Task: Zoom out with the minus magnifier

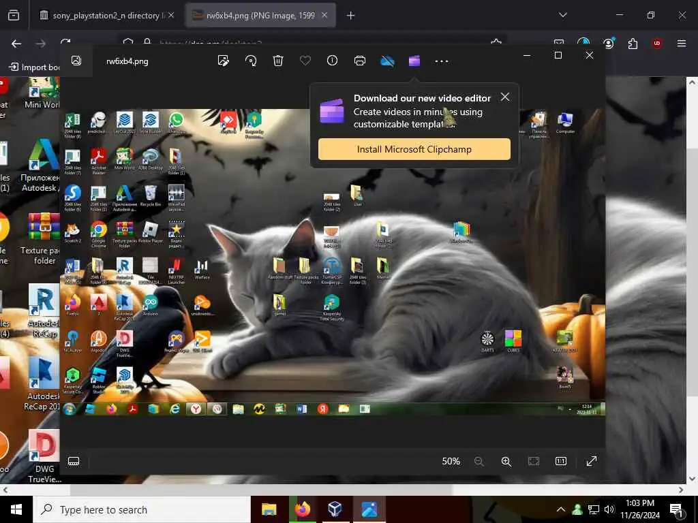Action: click(479, 462)
